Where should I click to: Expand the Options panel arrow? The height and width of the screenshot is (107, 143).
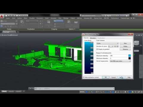click(x=75, y=29)
